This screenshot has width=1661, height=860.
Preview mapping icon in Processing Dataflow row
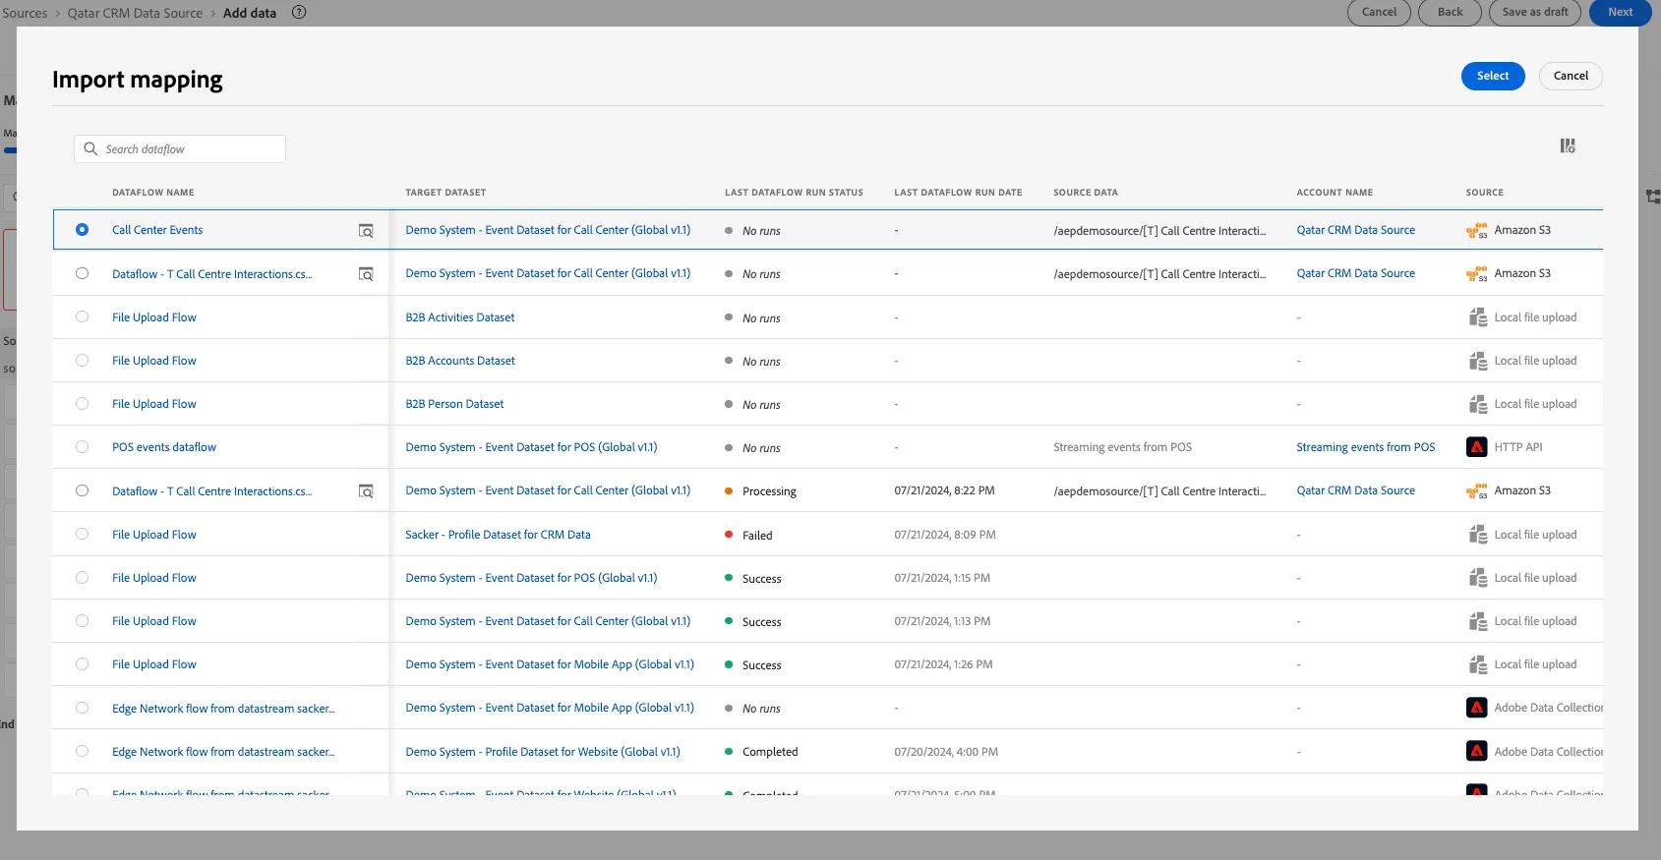point(366,491)
